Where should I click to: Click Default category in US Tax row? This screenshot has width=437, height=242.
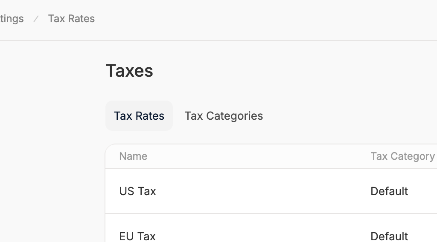pyautogui.click(x=389, y=191)
